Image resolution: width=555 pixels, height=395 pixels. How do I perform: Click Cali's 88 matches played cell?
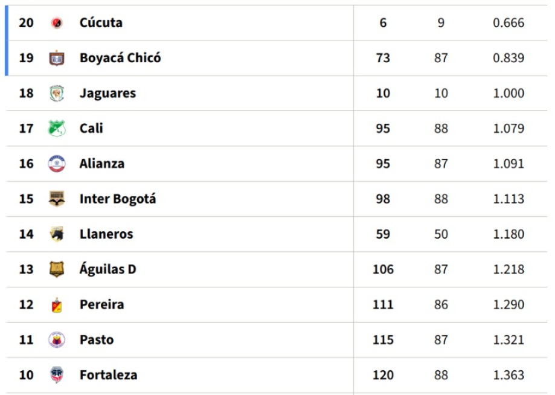pyautogui.click(x=441, y=129)
